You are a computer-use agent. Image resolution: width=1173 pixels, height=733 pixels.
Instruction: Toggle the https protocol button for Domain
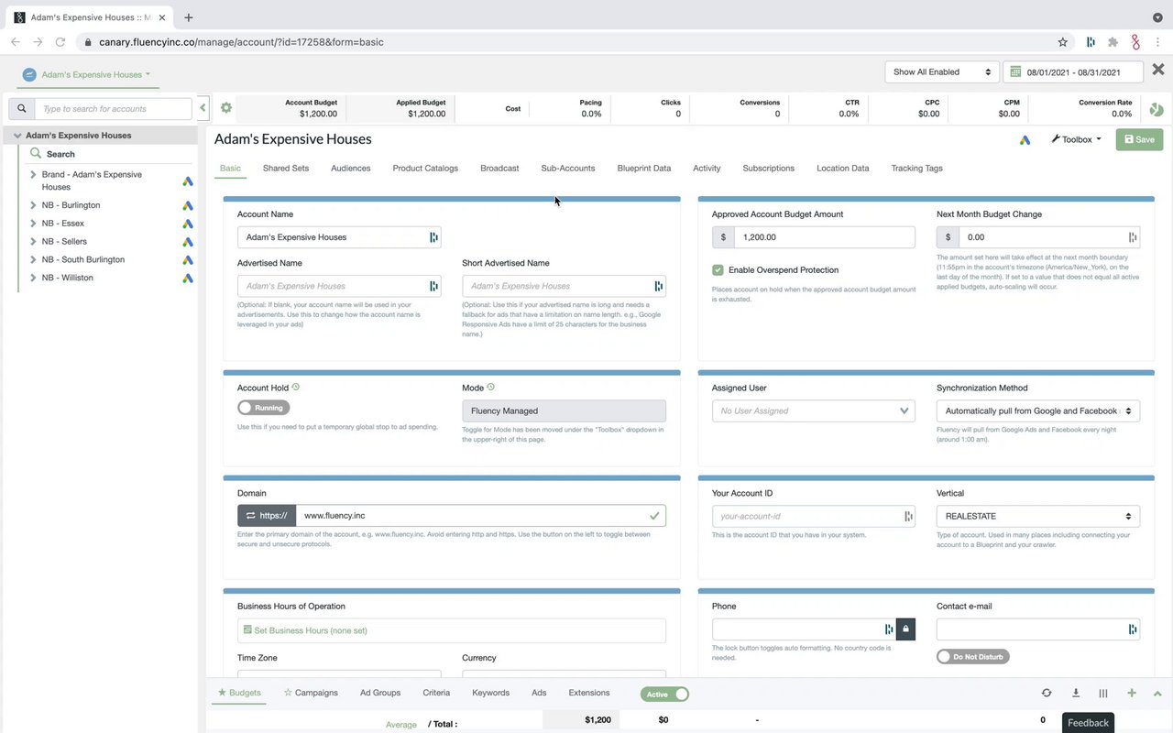(x=267, y=516)
